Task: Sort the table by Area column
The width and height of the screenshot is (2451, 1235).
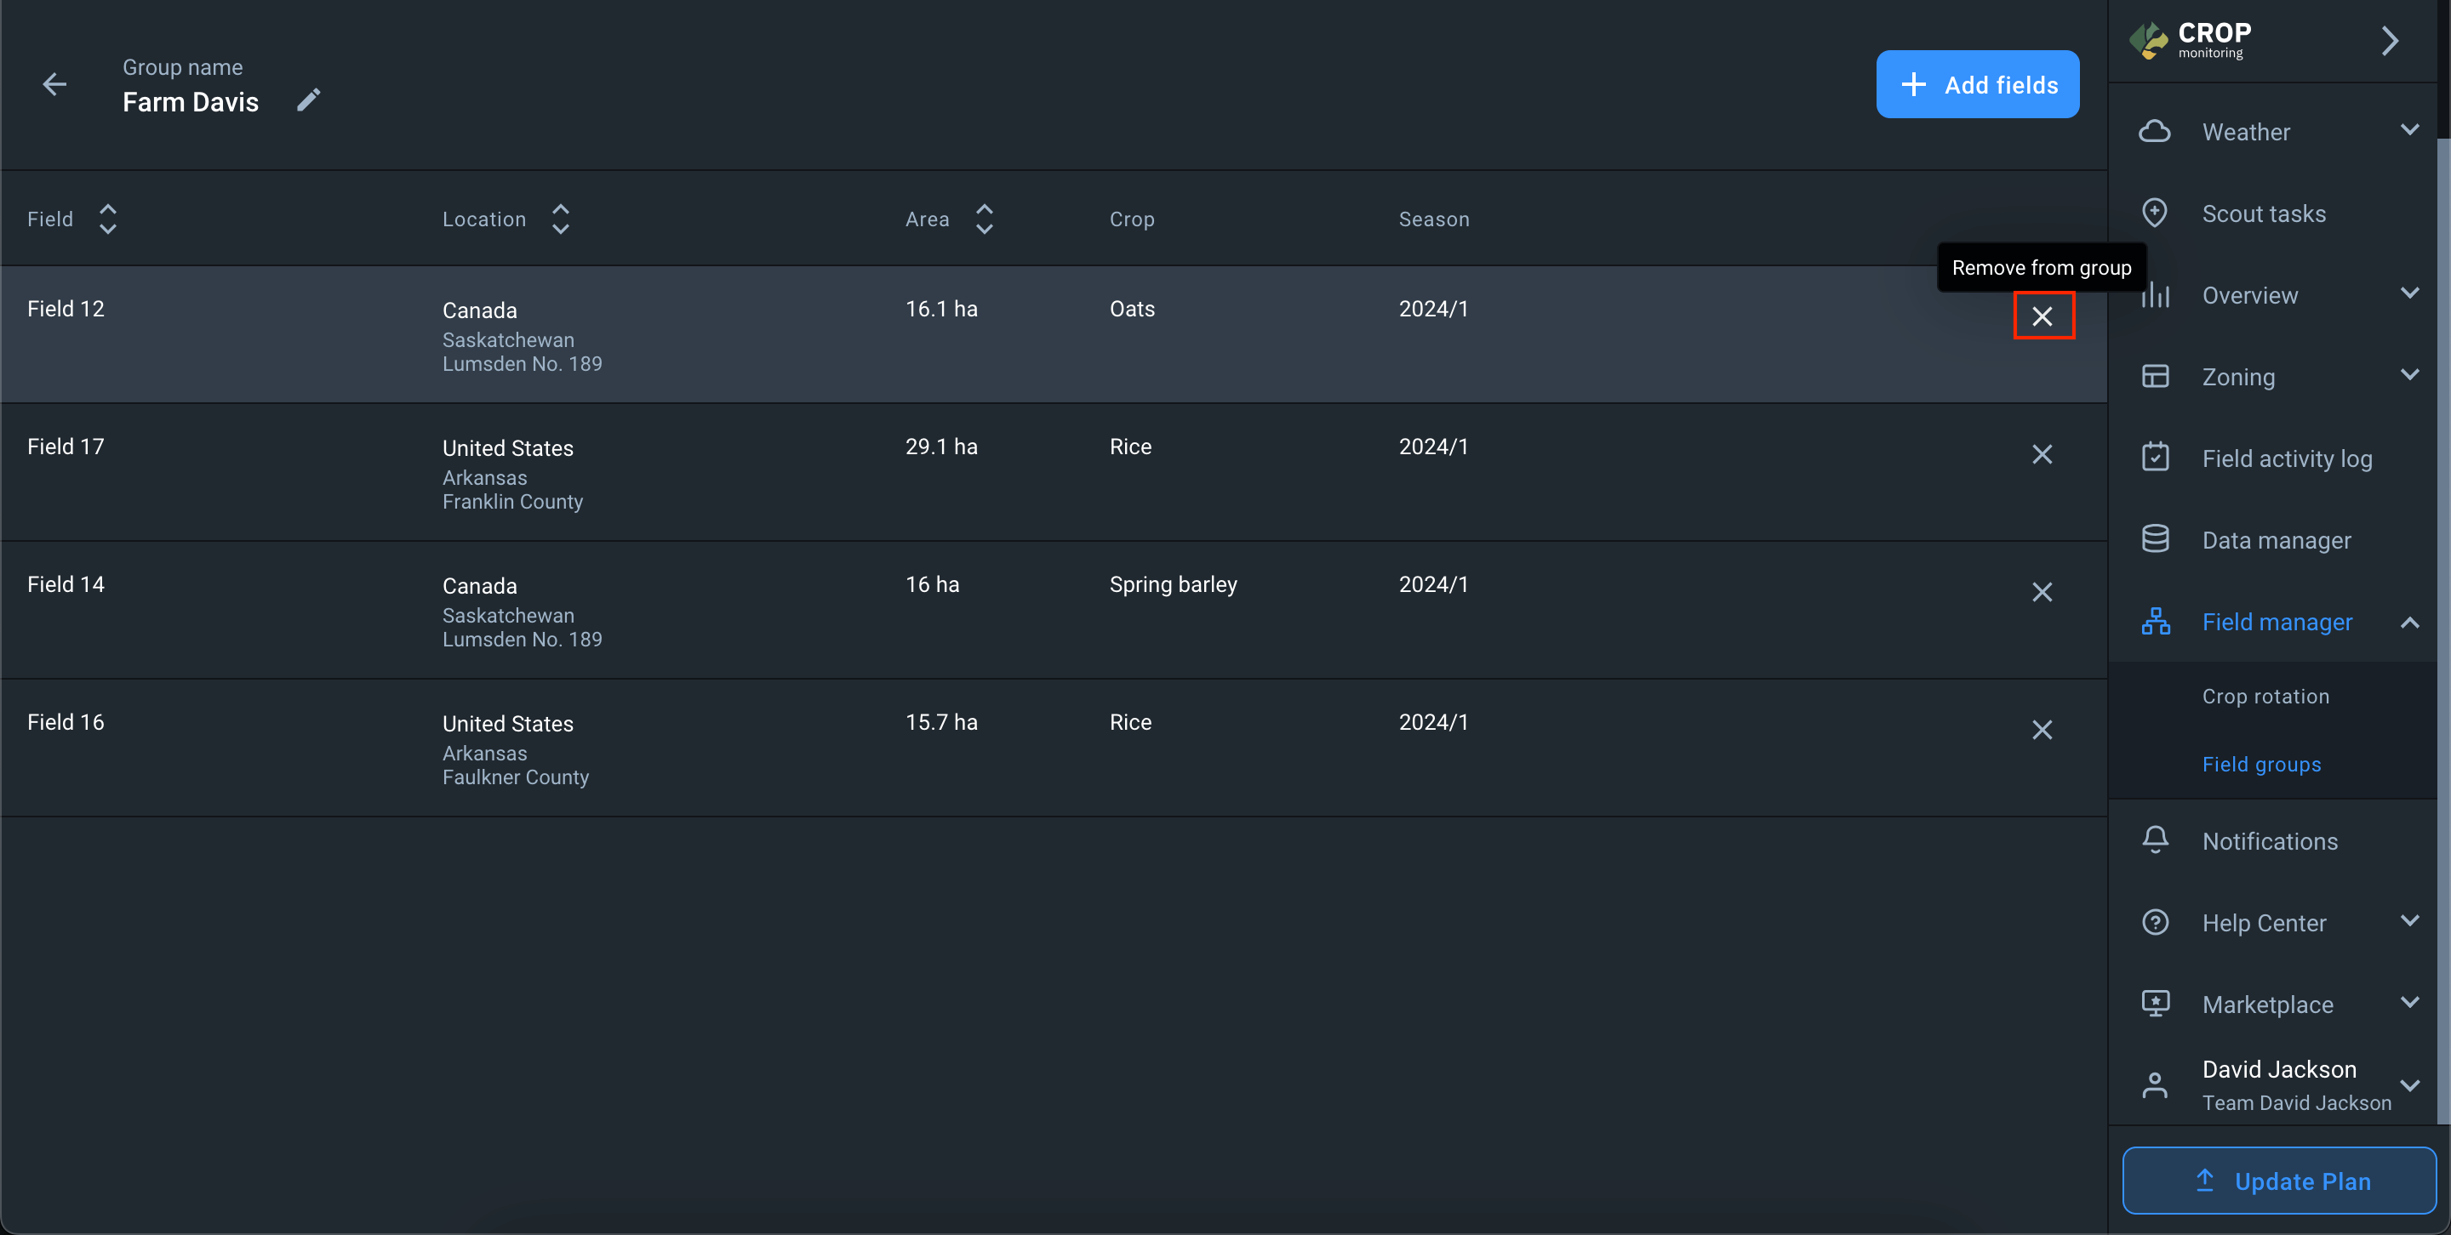Action: (x=984, y=219)
